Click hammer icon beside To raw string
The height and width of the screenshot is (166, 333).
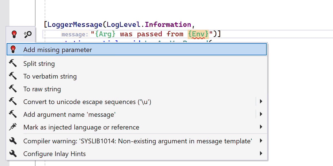tap(13, 89)
